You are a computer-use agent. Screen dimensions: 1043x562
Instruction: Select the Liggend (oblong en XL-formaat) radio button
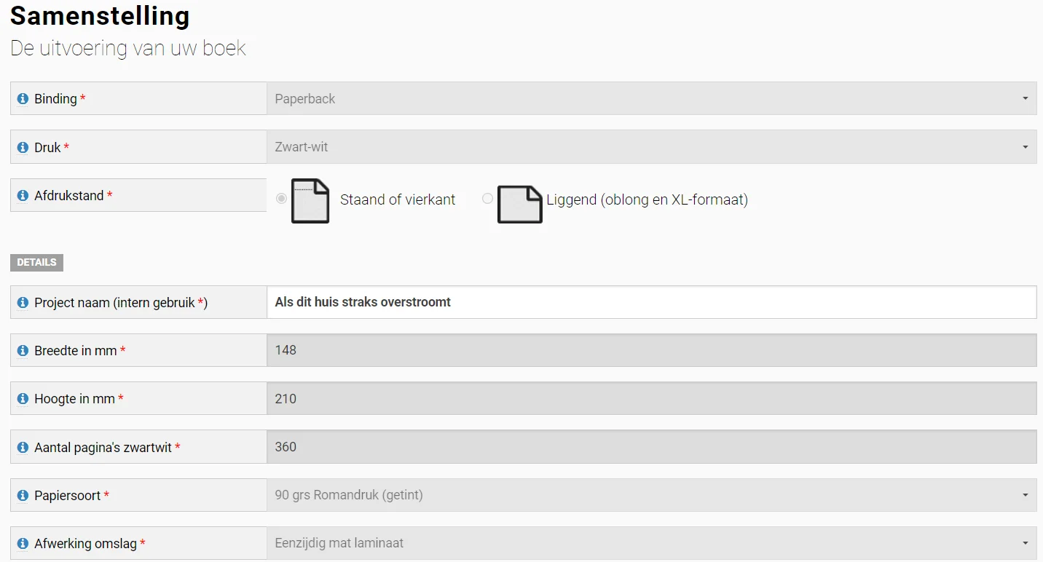[x=488, y=198]
